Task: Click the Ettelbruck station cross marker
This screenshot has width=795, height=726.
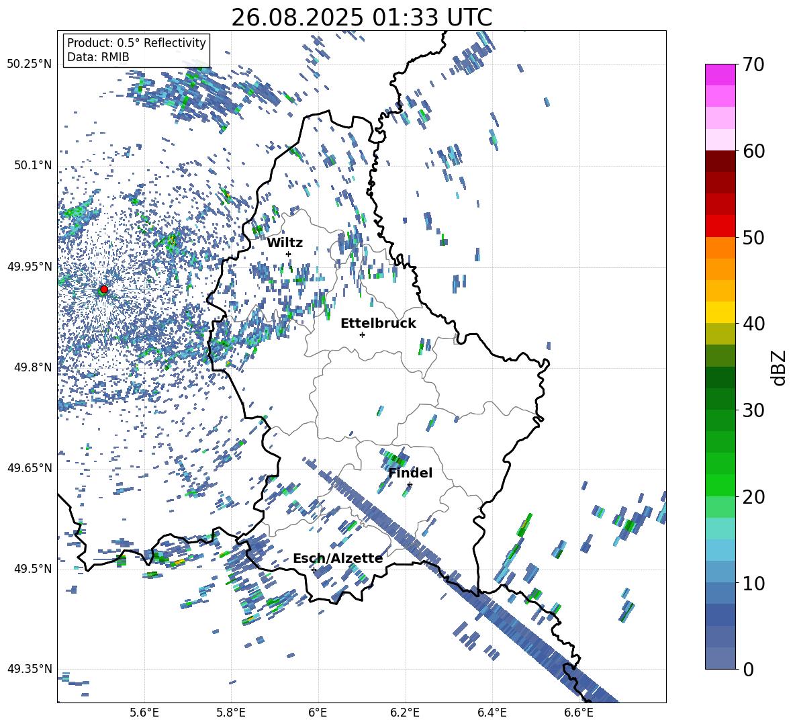Action: tap(362, 334)
